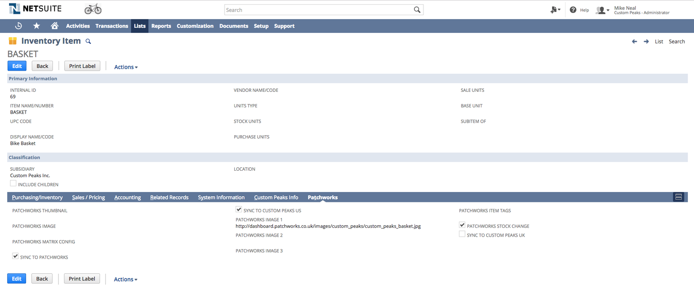Switch to System Information subtab
Image resolution: width=694 pixels, height=286 pixels.
[x=221, y=197]
